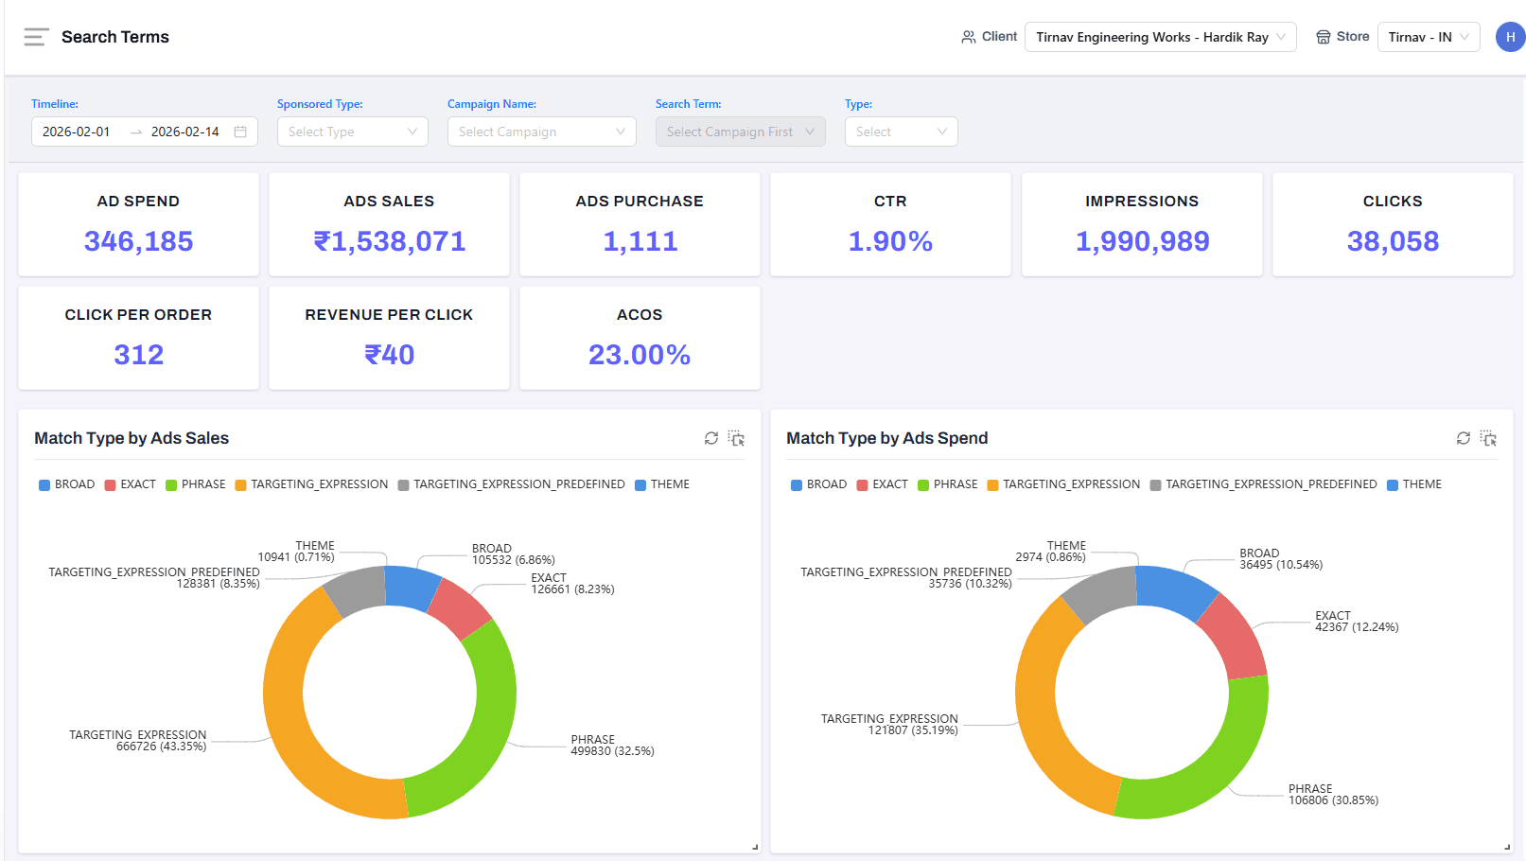The image size is (1526, 861).
Task: Open the Tirnav - IN store dropdown
Action: (1428, 37)
